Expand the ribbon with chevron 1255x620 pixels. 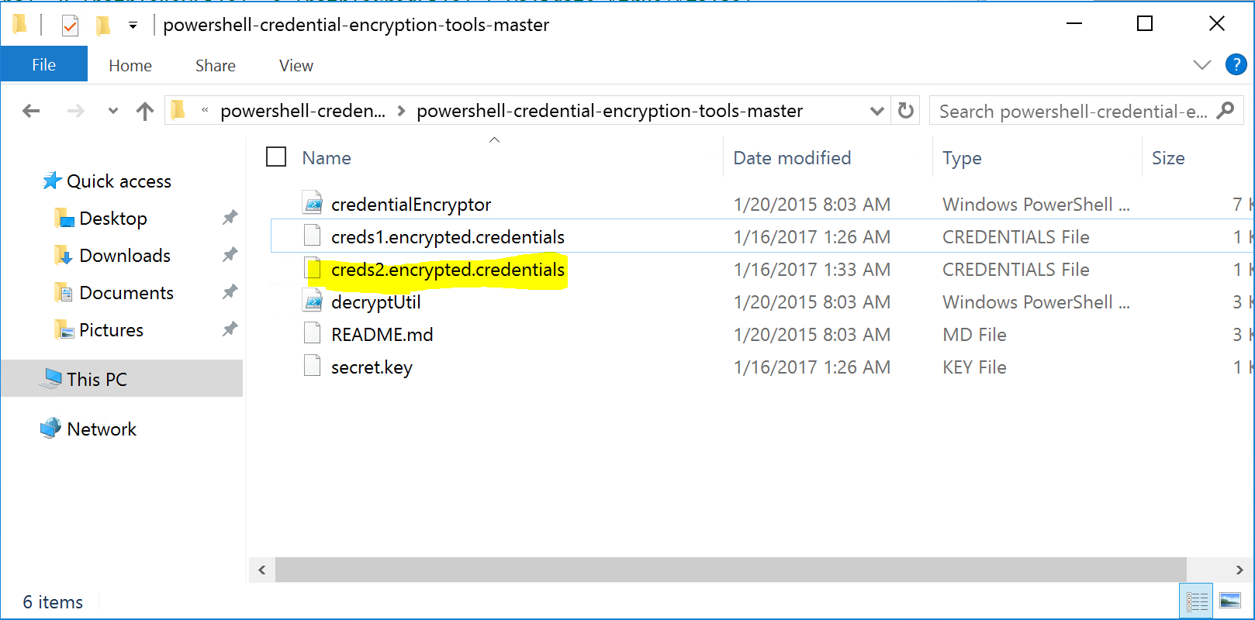click(1201, 65)
